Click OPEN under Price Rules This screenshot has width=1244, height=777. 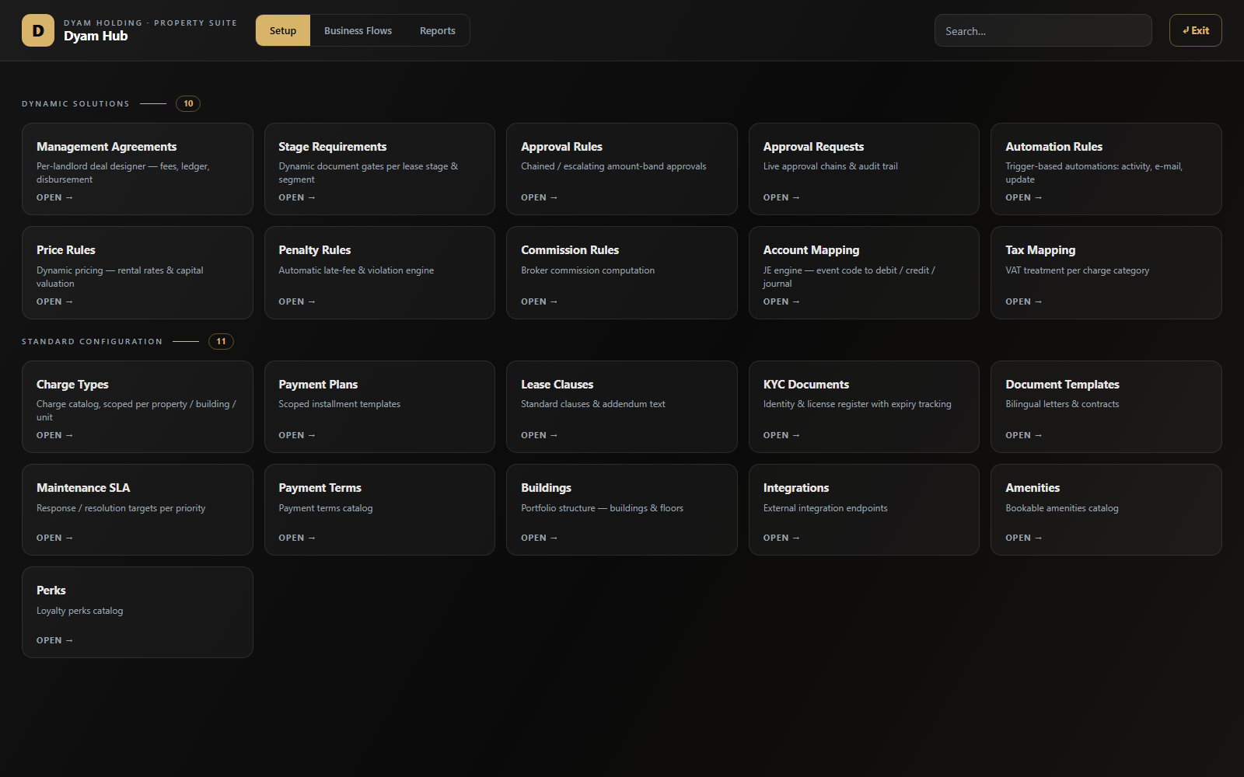[x=54, y=301]
